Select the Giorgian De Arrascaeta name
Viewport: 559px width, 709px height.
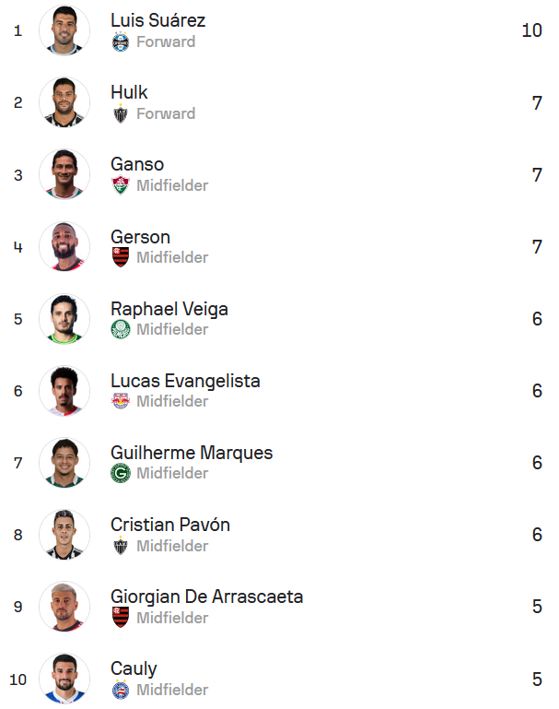pos(206,597)
